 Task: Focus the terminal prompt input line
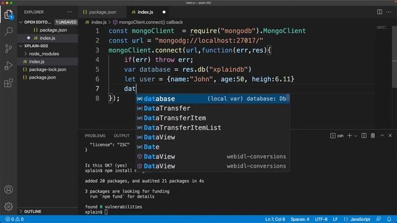click(x=106, y=212)
